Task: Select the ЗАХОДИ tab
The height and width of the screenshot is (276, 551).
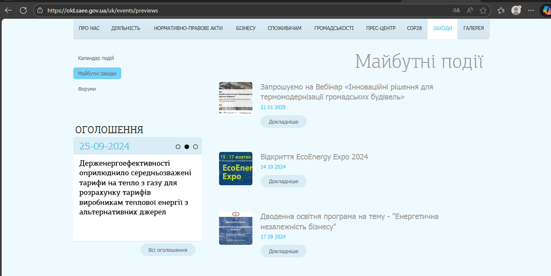Action: [x=442, y=28]
